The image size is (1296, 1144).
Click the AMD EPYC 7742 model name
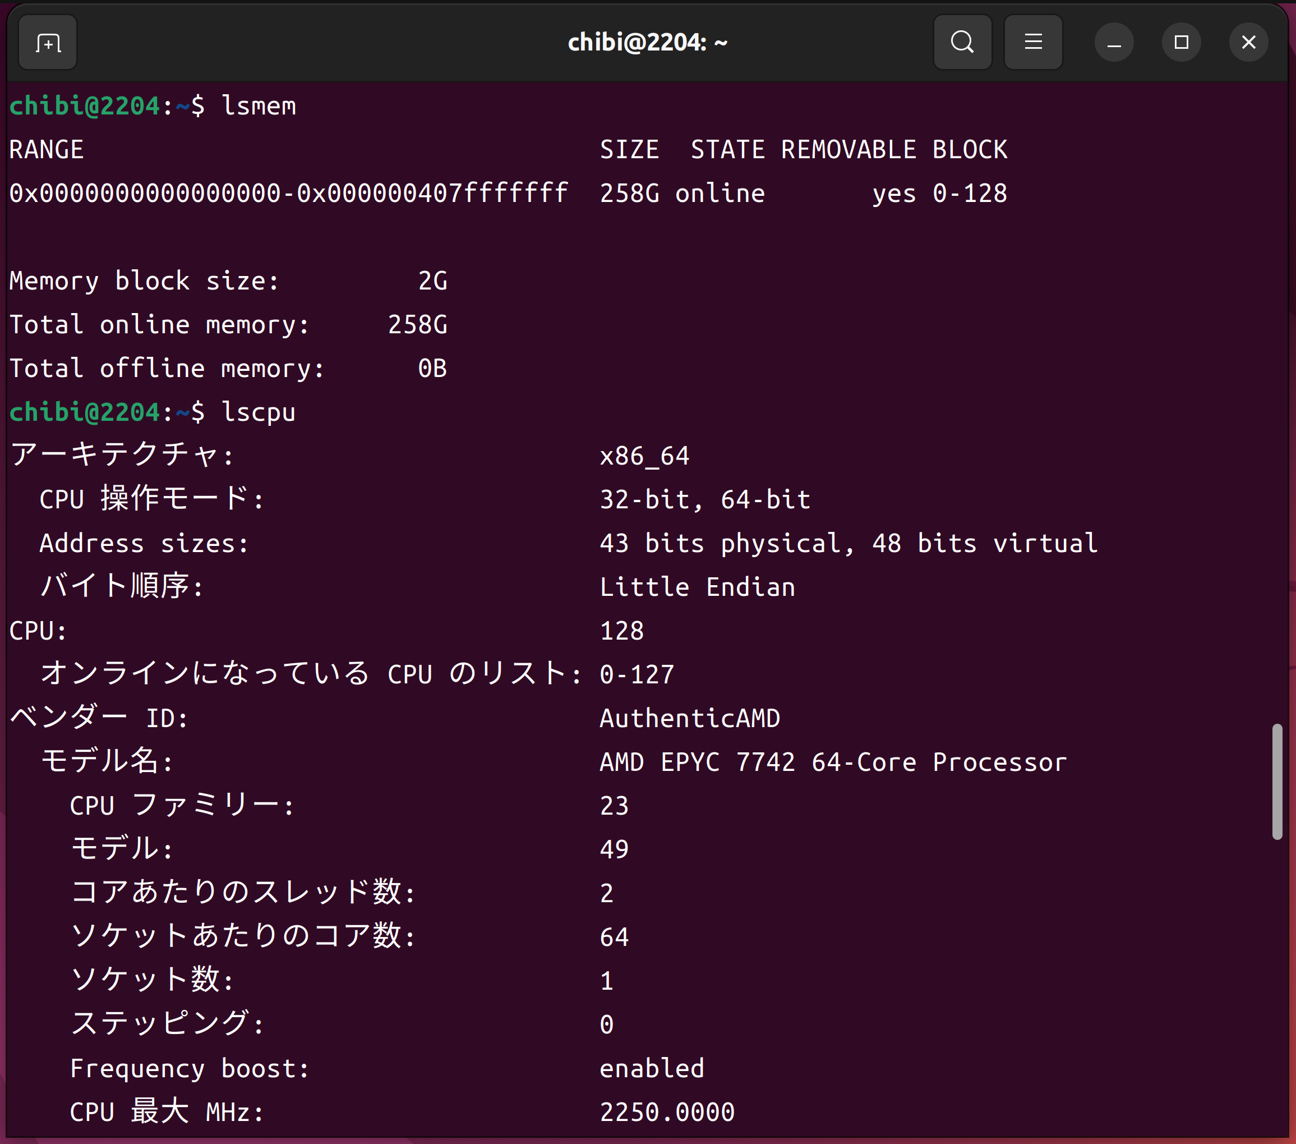[x=833, y=762]
